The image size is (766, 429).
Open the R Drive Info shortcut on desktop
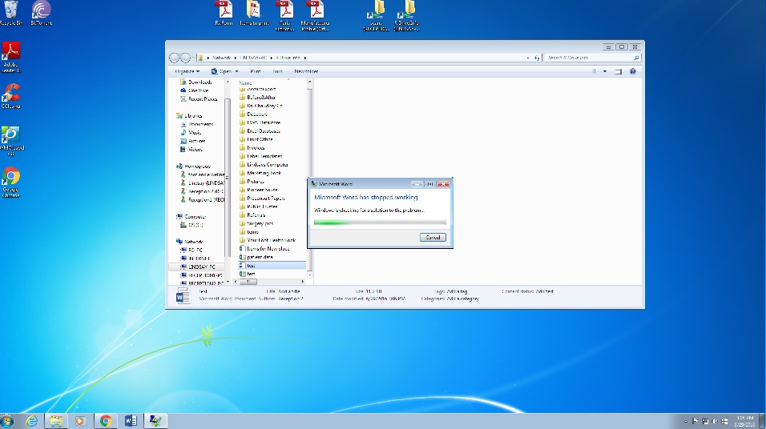click(x=406, y=16)
